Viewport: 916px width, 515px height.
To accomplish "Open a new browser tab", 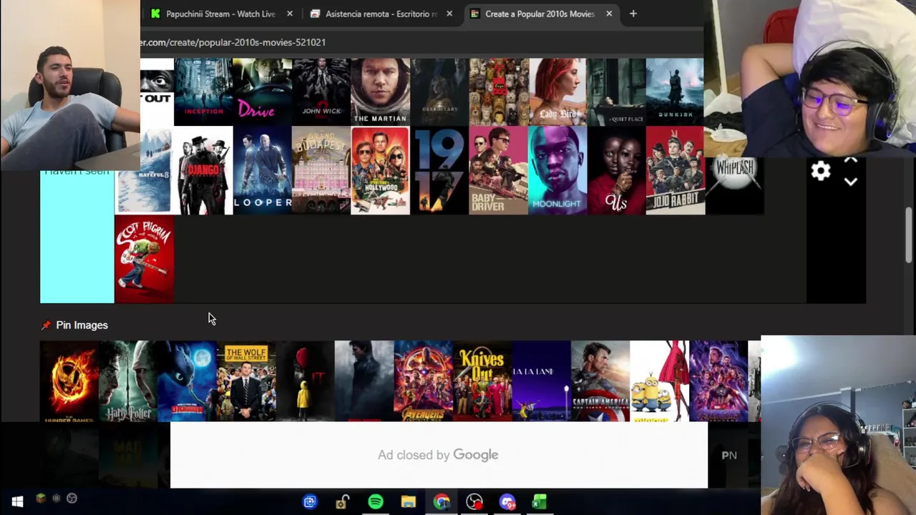I will tap(633, 14).
